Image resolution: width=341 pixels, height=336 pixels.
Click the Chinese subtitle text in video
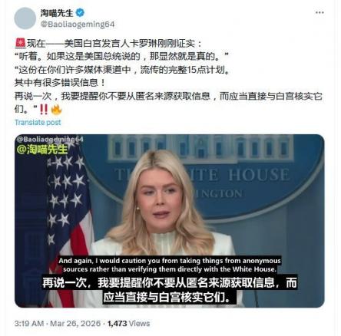click(170, 290)
